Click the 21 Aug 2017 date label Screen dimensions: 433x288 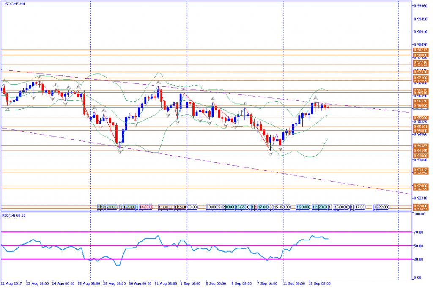pos(11,283)
